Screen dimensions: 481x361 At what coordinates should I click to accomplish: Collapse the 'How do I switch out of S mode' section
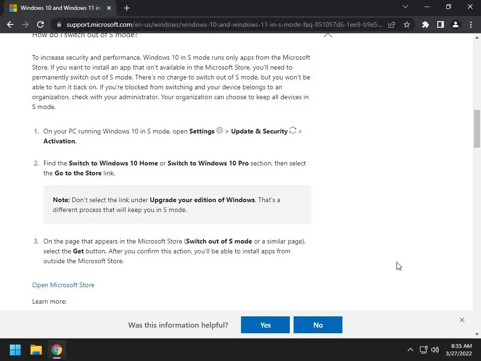[x=328, y=35]
